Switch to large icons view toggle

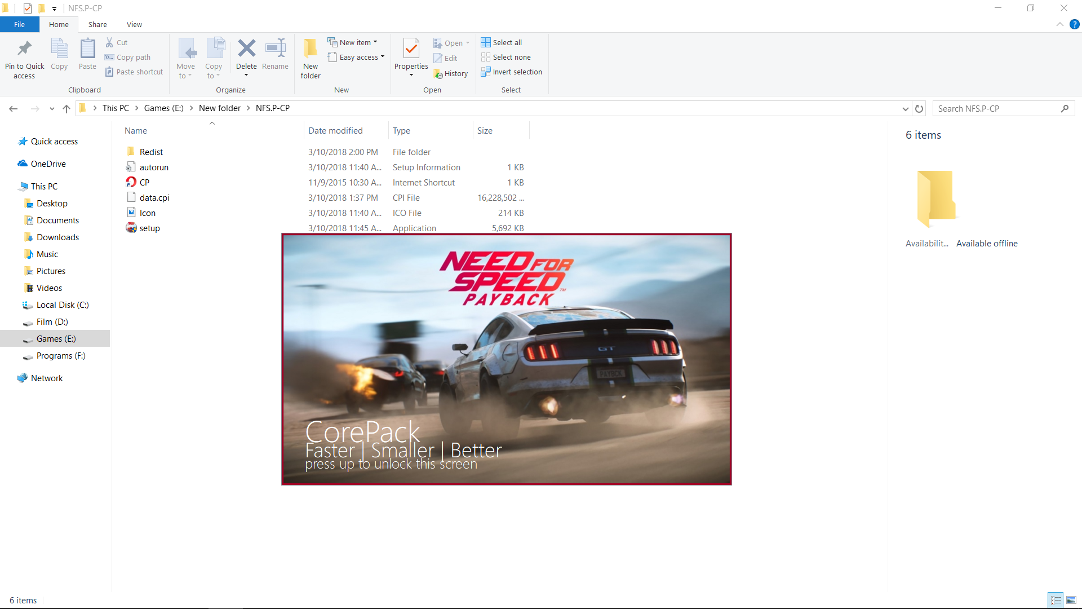pos(1071,600)
